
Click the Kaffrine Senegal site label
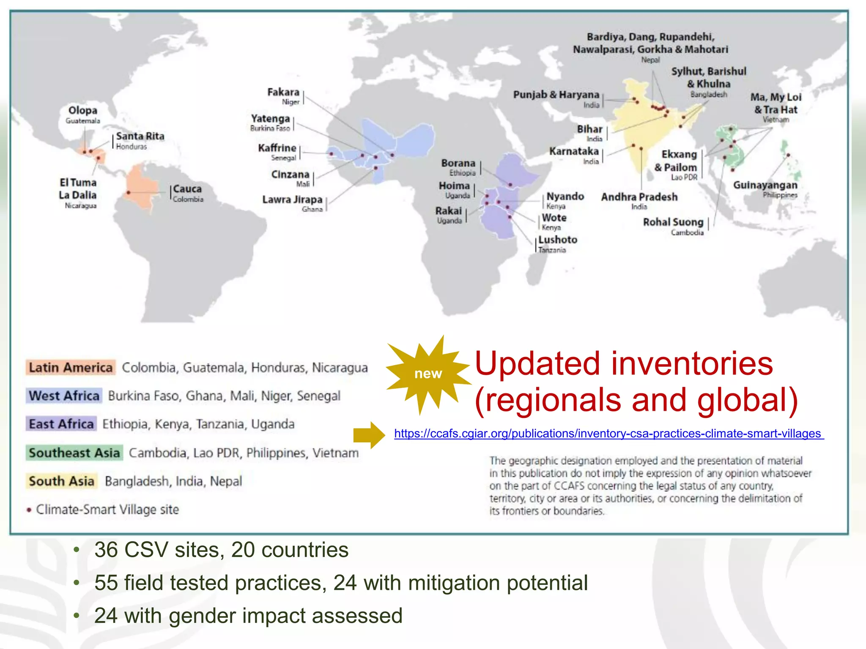click(277, 151)
